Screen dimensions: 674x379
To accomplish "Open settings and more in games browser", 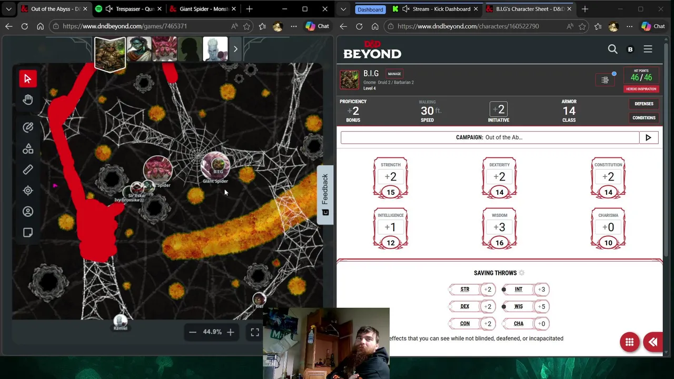I will [x=294, y=26].
